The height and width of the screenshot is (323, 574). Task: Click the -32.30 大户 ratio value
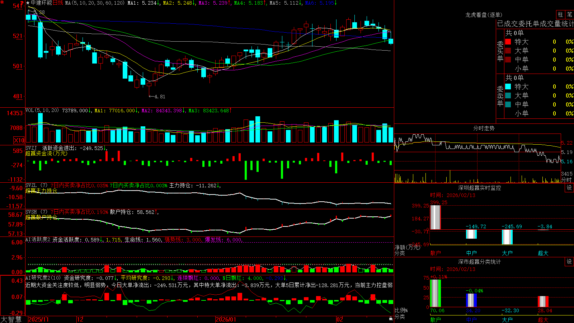click(510, 310)
